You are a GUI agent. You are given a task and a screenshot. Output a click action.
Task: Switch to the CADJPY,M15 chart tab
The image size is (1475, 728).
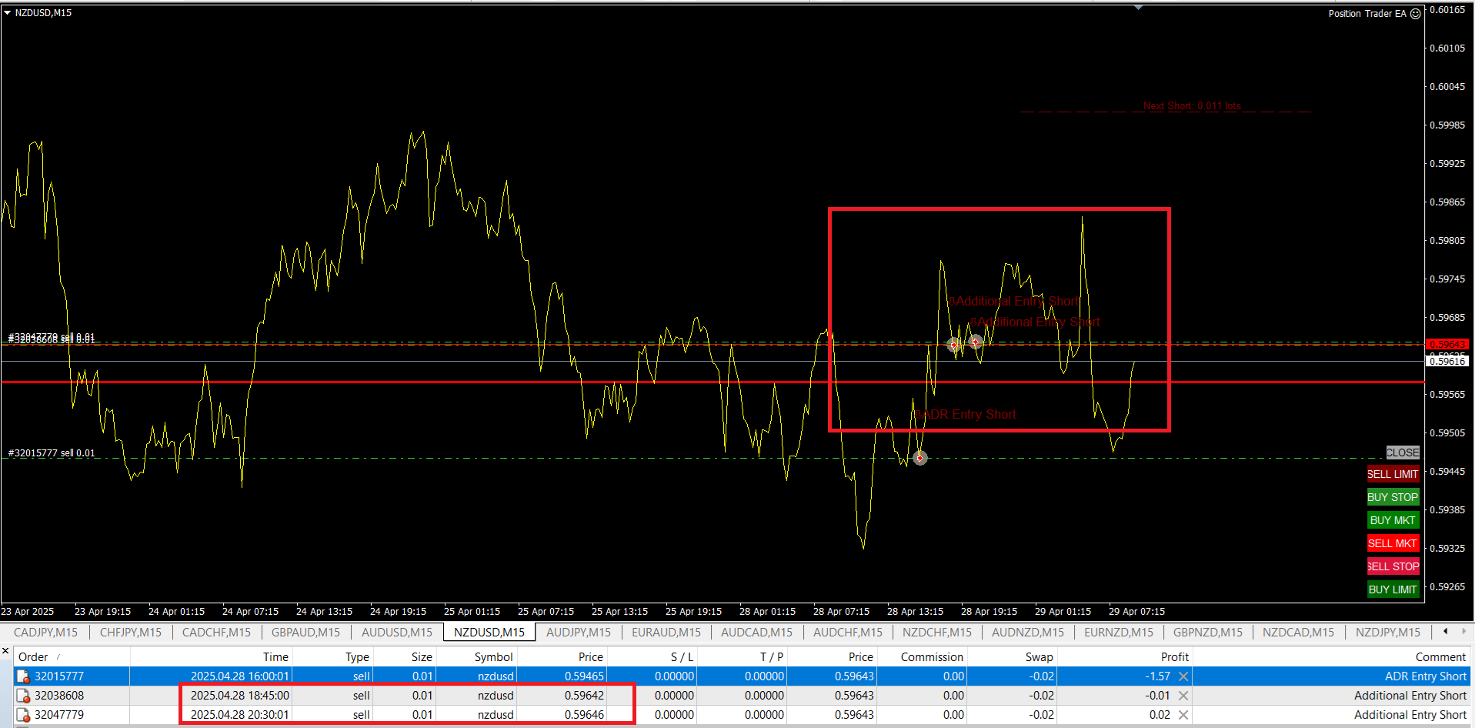pyautogui.click(x=45, y=632)
